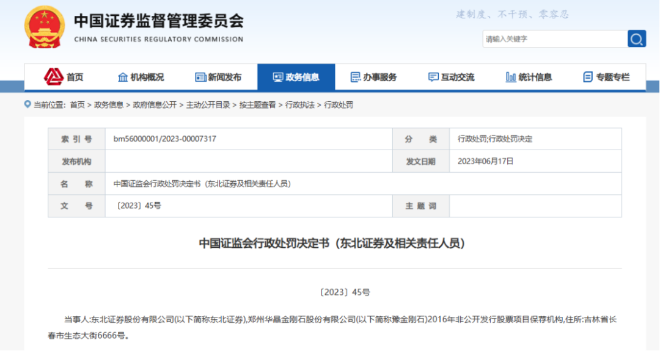The width and height of the screenshot is (660, 351).
Task: Go to 政务信息 in the breadcrumb
Action: click(109, 105)
